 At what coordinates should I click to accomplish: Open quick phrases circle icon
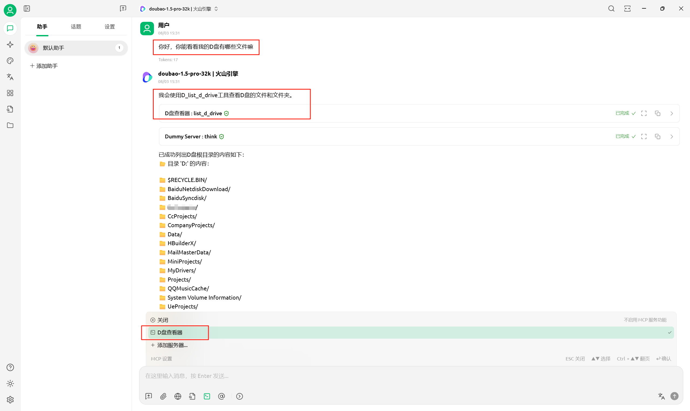(239, 396)
